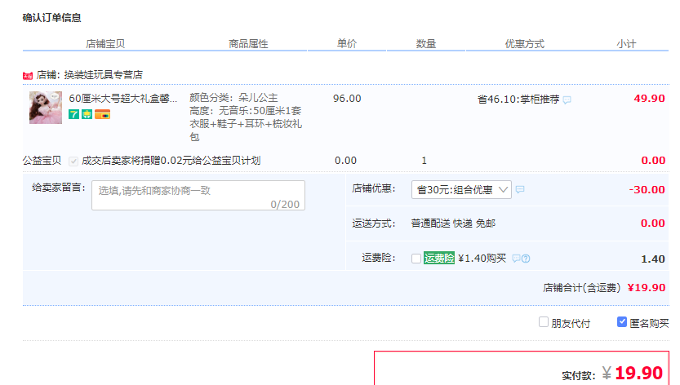Check the 朋友代付 option

click(544, 322)
